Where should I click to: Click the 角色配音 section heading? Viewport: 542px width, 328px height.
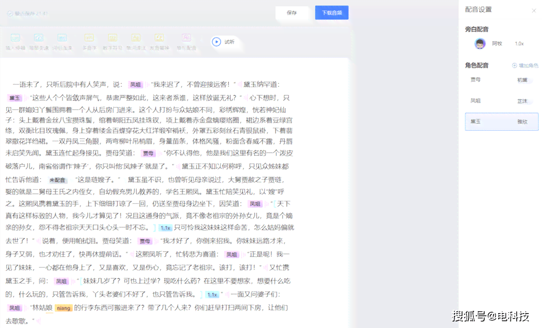[477, 66]
